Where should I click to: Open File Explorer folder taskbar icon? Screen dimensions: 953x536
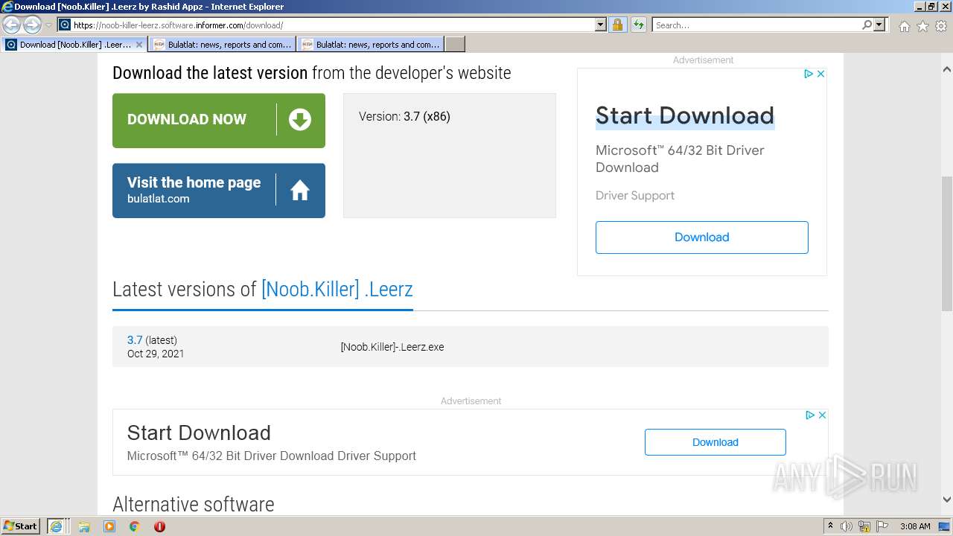tap(84, 526)
